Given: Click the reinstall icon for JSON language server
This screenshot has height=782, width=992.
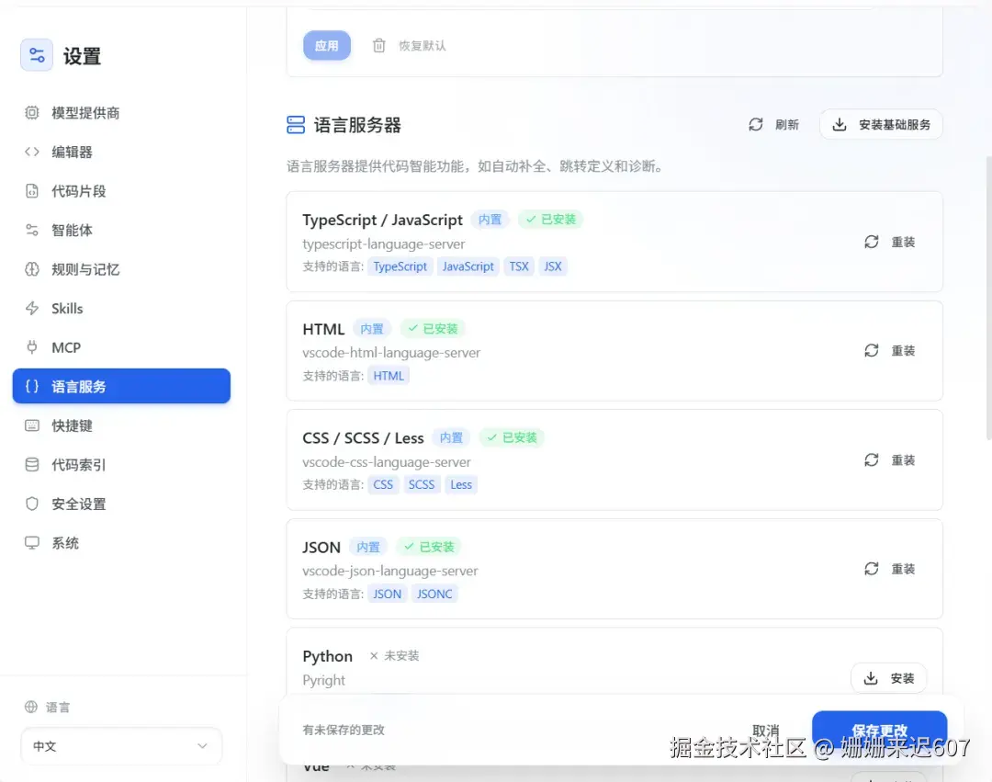Looking at the screenshot, I should [871, 568].
